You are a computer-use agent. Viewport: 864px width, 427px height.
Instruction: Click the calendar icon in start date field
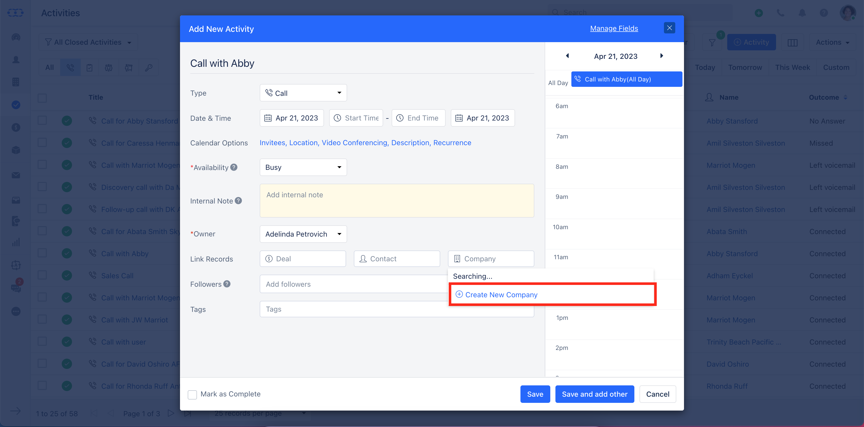click(x=268, y=118)
